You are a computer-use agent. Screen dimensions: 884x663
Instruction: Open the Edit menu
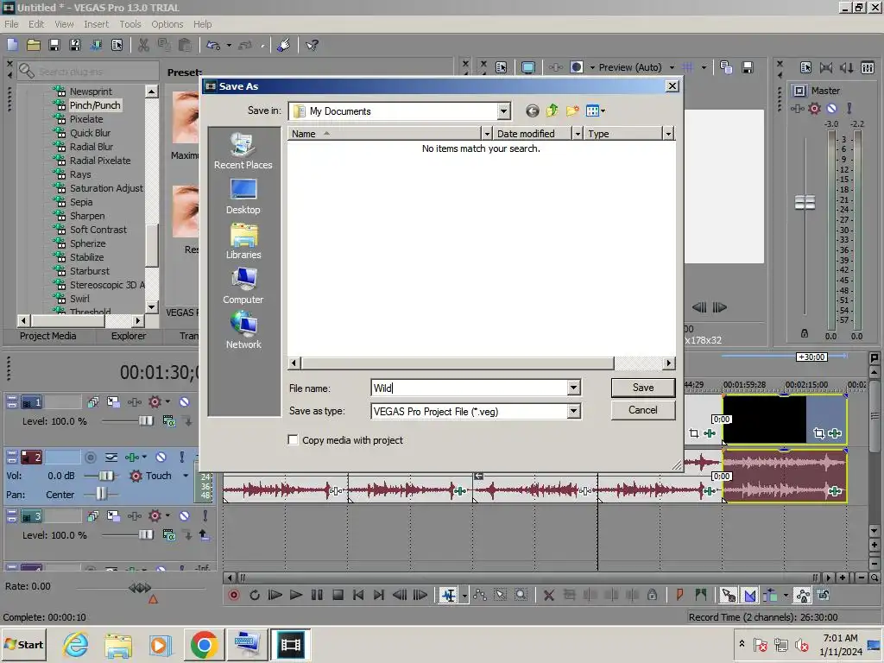[x=36, y=24]
